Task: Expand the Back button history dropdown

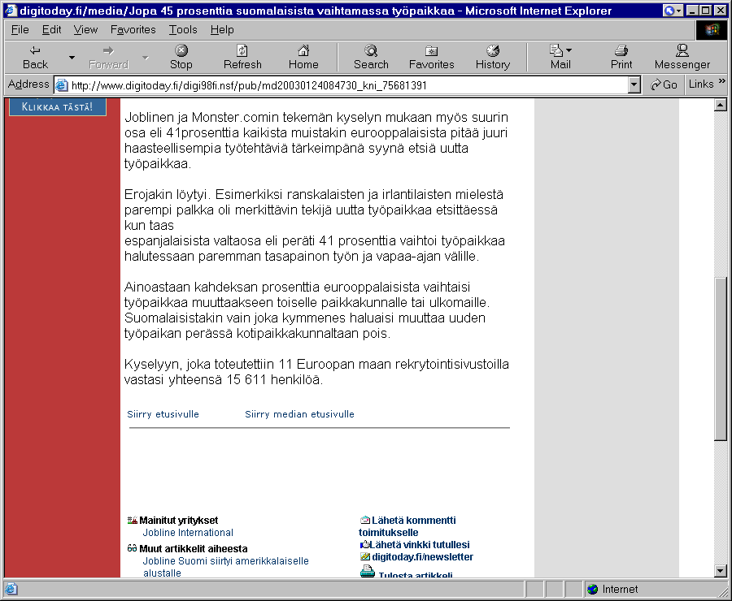Action: click(72, 58)
